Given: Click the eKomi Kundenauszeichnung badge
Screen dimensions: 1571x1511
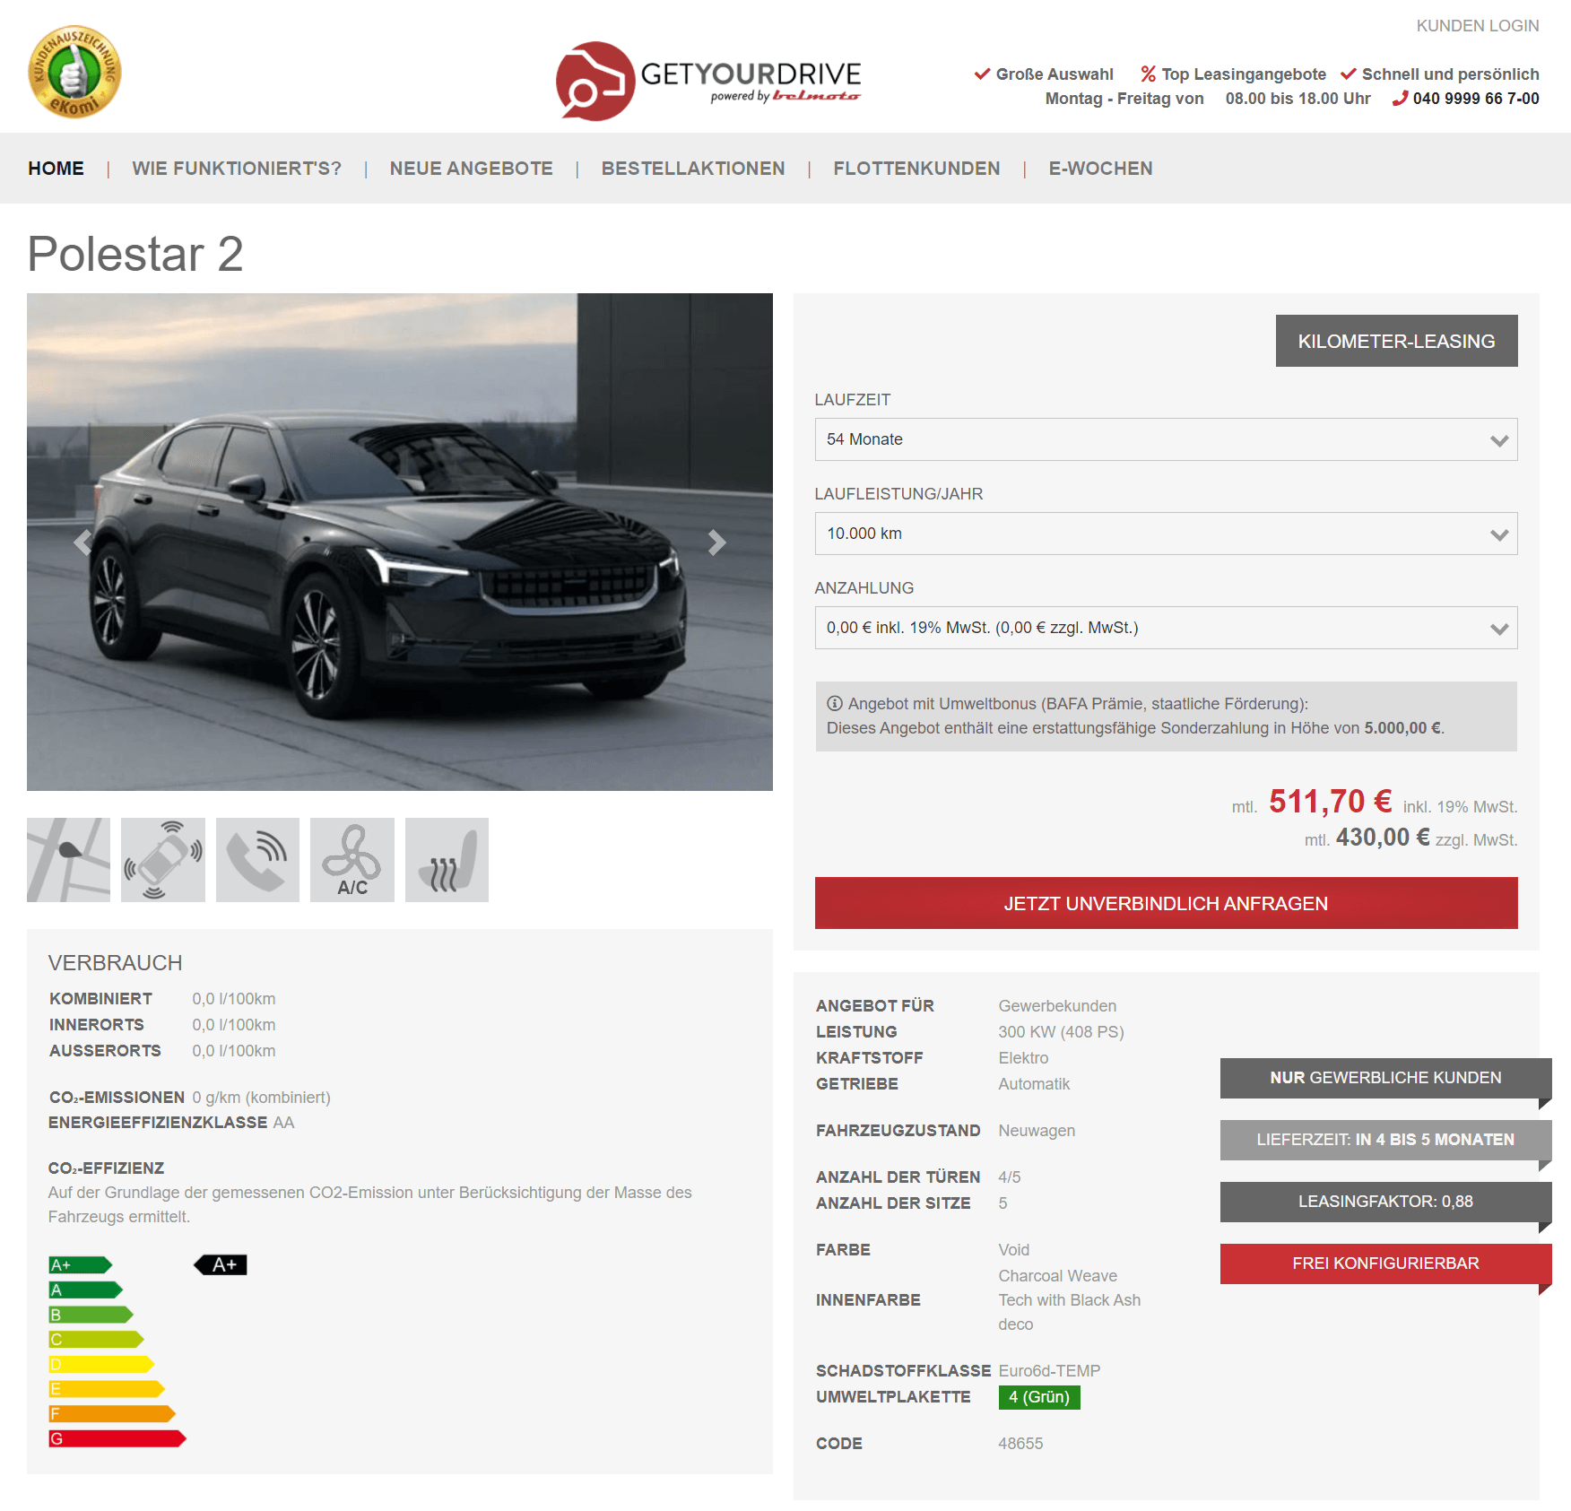Looking at the screenshot, I should pos(74,73).
